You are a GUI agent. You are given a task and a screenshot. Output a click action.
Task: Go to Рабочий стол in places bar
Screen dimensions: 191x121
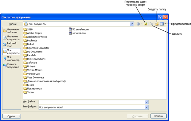(11, 45)
